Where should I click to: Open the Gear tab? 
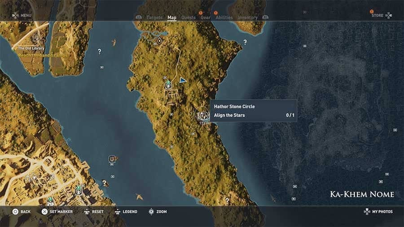tap(205, 17)
